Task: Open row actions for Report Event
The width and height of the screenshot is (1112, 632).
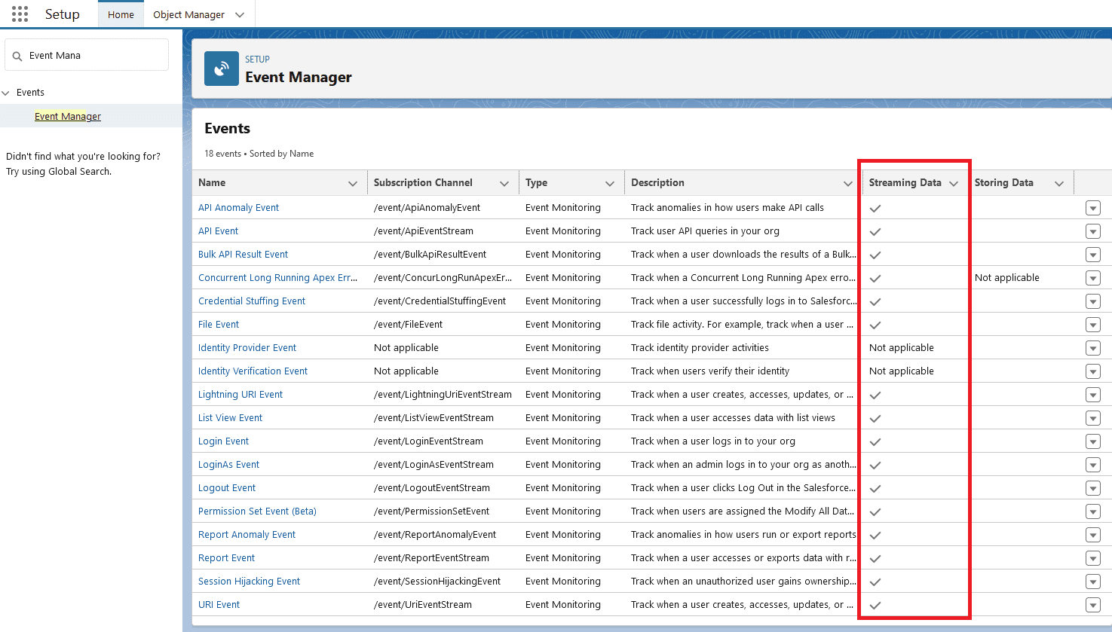Action: [x=1093, y=558]
